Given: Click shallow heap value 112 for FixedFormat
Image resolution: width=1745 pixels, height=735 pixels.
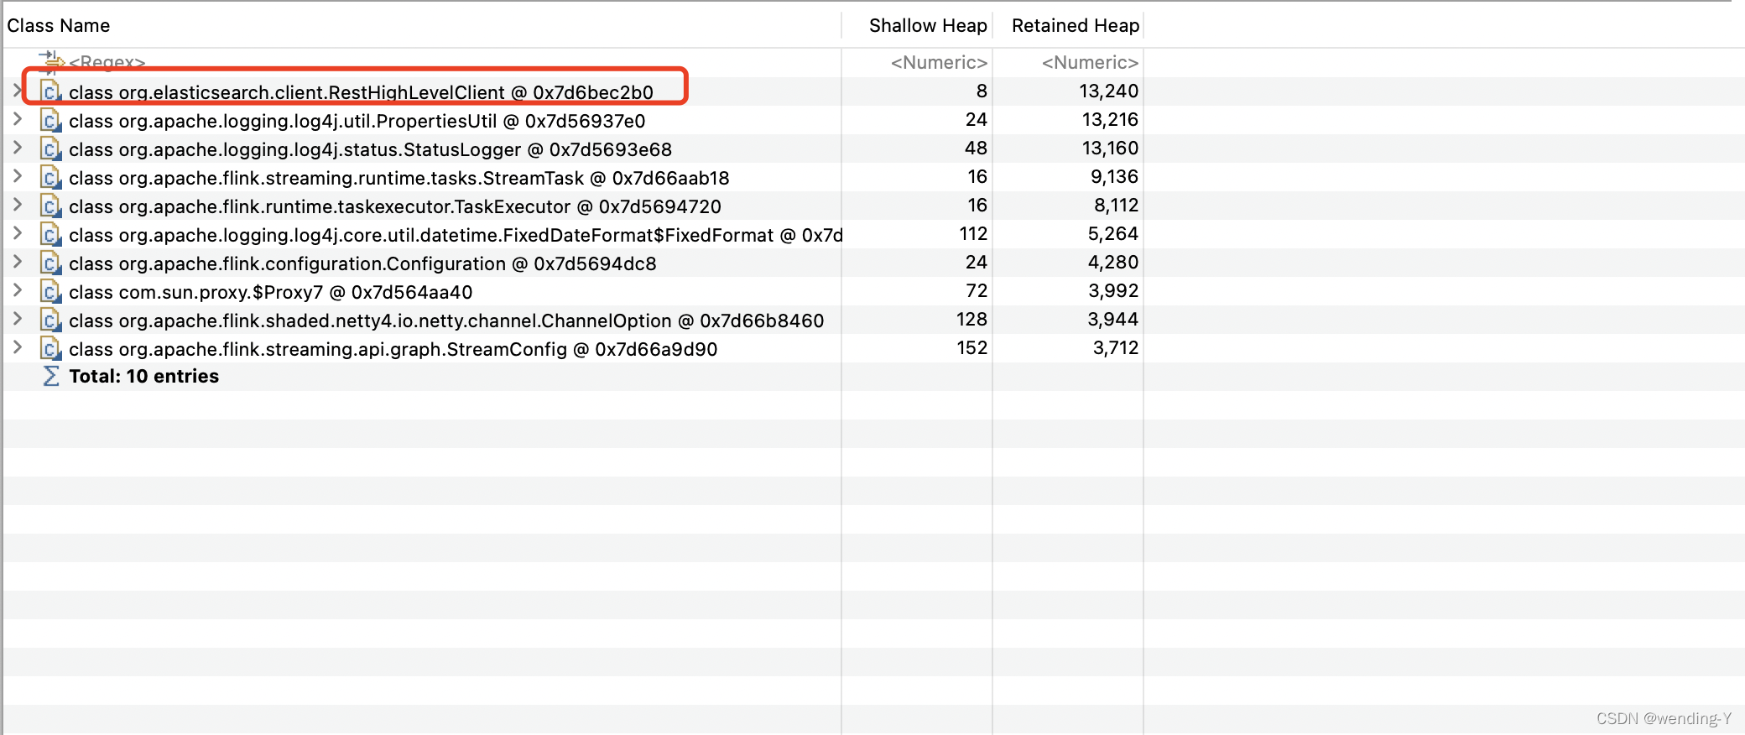Looking at the screenshot, I should click(973, 233).
